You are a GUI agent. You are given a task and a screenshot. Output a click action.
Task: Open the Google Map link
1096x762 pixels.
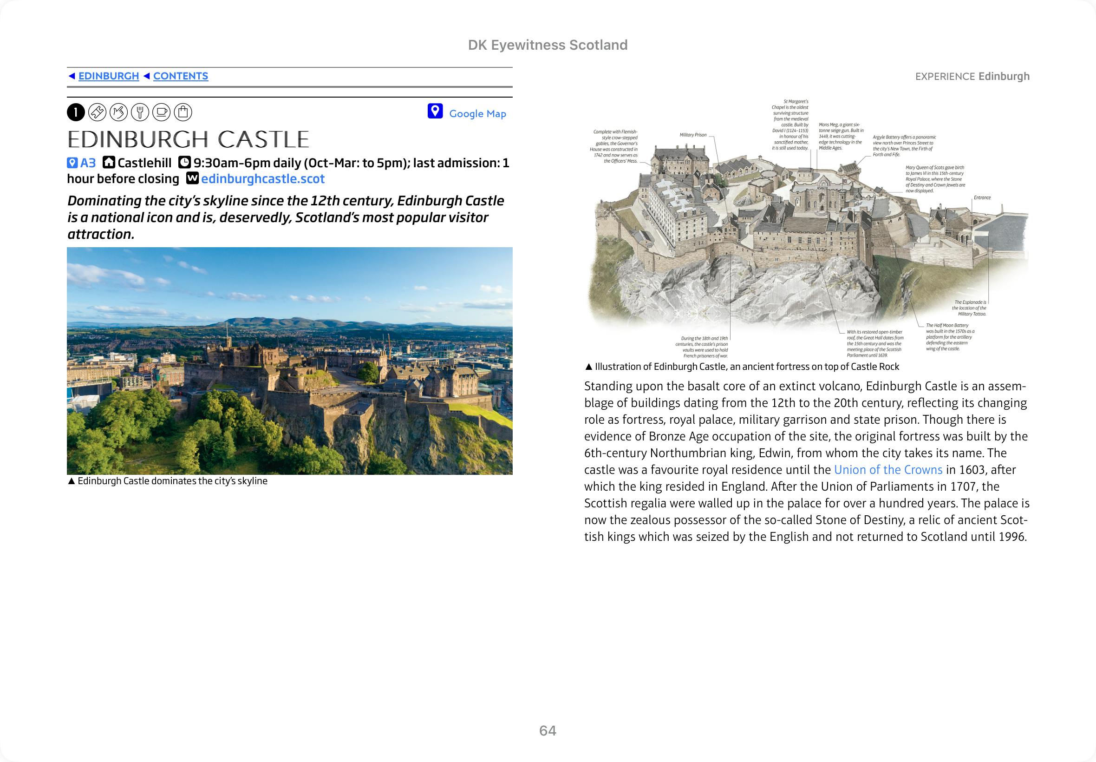[x=477, y=114]
